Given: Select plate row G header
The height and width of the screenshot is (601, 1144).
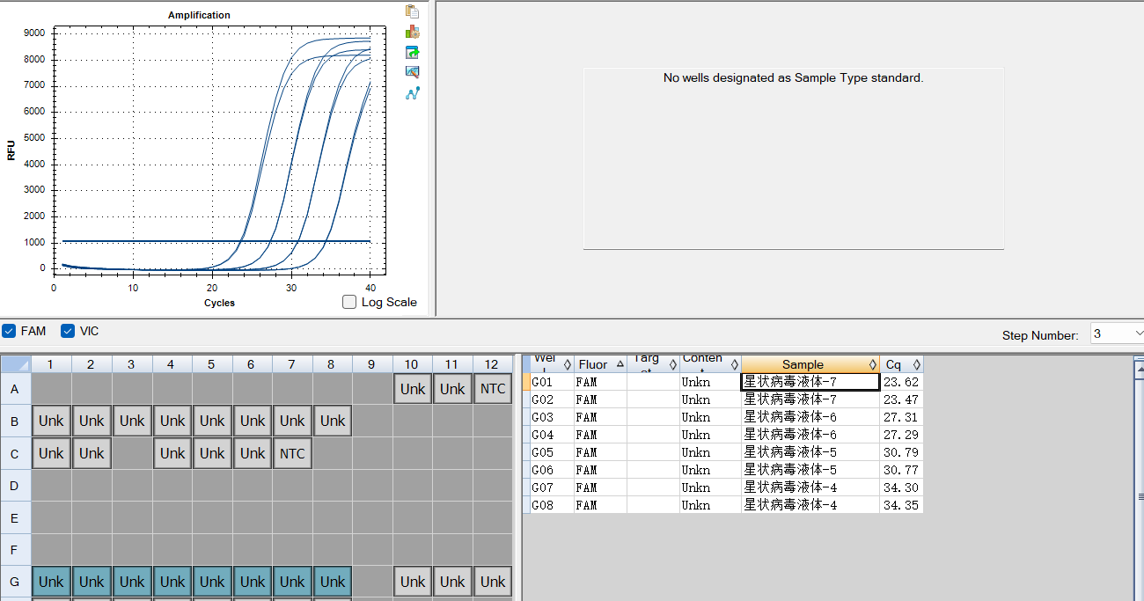Looking at the screenshot, I should 16,582.
